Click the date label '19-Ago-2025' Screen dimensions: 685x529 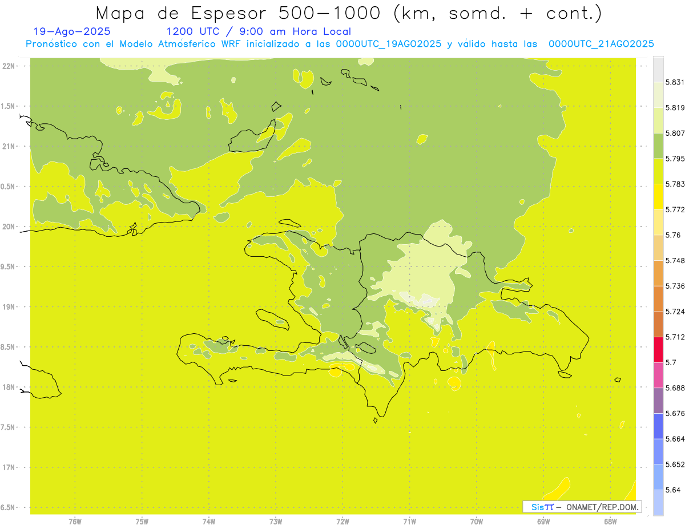(x=72, y=32)
